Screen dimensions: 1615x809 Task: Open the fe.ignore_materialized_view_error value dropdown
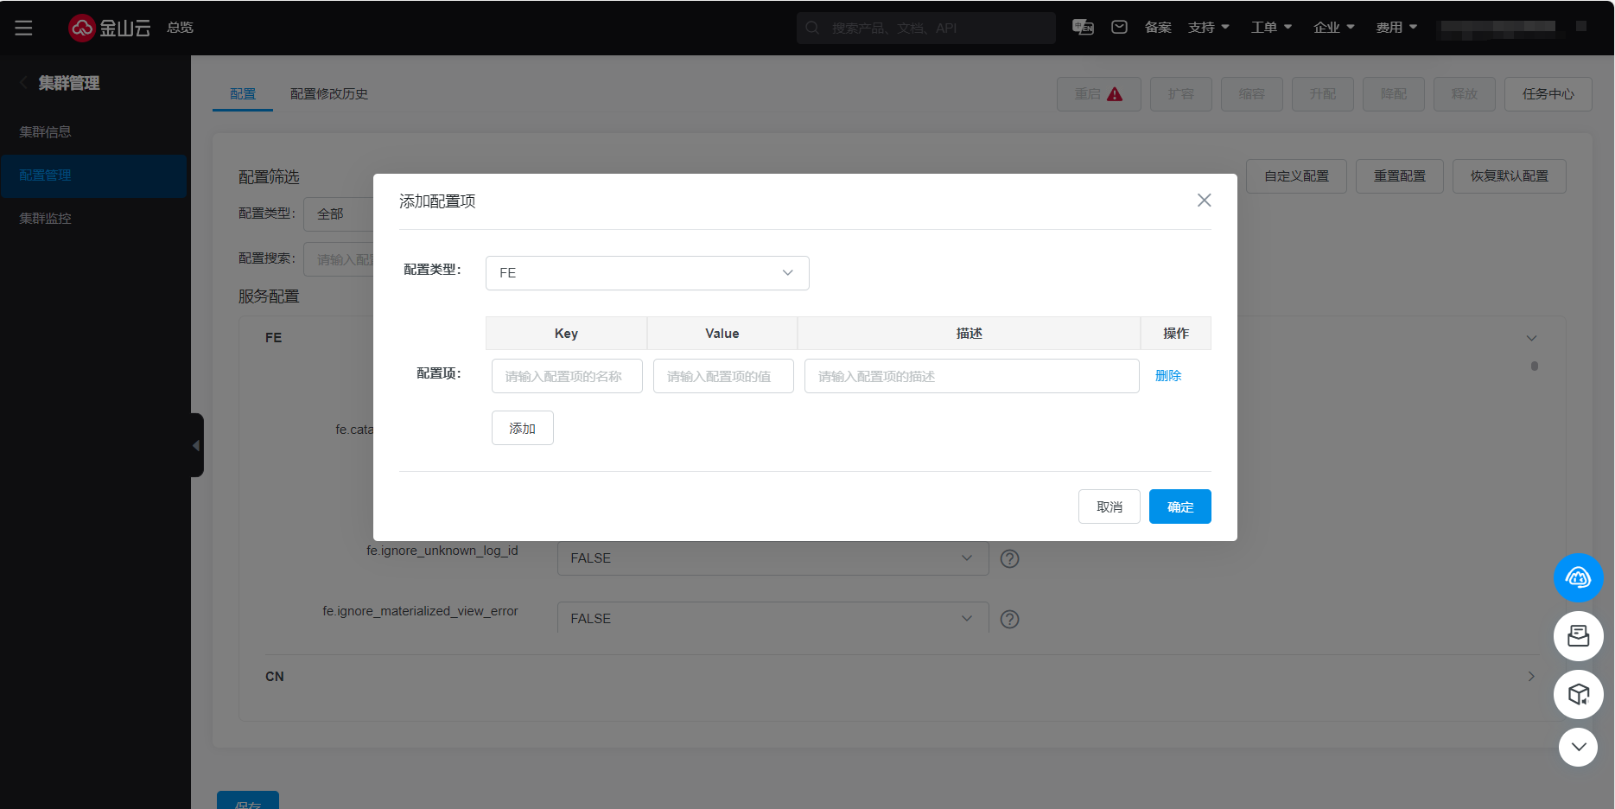pyautogui.click(x=772, y=619)
